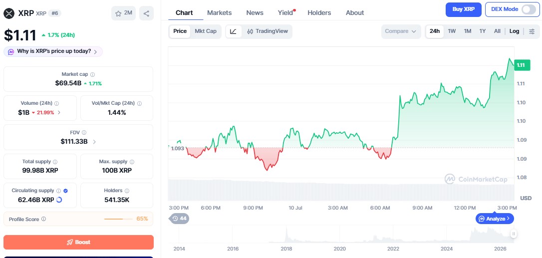542x258 pixels.
Task: Open the News tab
Action: click(255, 13)
